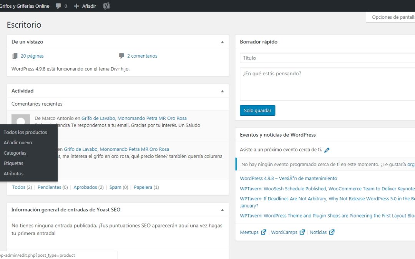Click the Solo guardar button

pyautogui.click(x=257, y=111)
